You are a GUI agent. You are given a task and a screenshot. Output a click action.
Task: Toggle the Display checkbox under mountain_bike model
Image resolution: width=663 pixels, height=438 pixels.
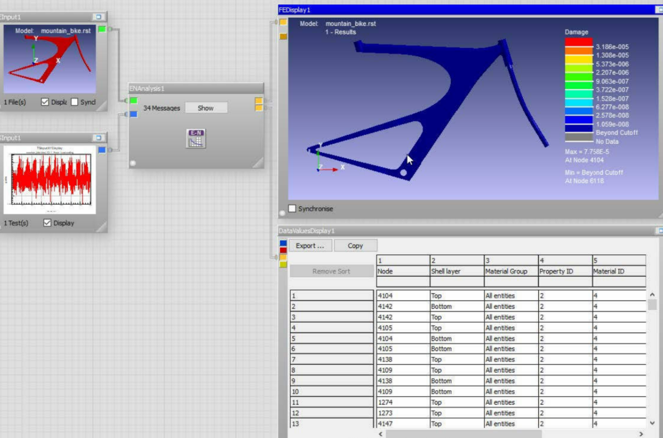pos(45,102)
